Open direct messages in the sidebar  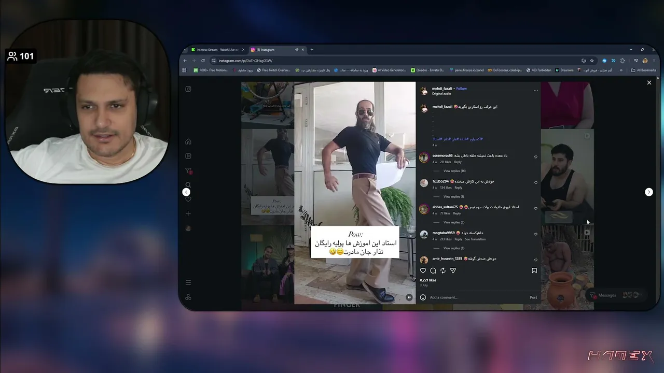click(x=188, y=170)
